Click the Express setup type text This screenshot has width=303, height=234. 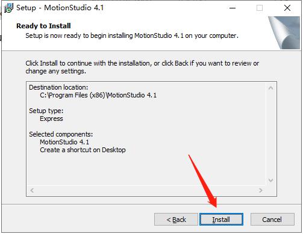[x=51, y=119]
